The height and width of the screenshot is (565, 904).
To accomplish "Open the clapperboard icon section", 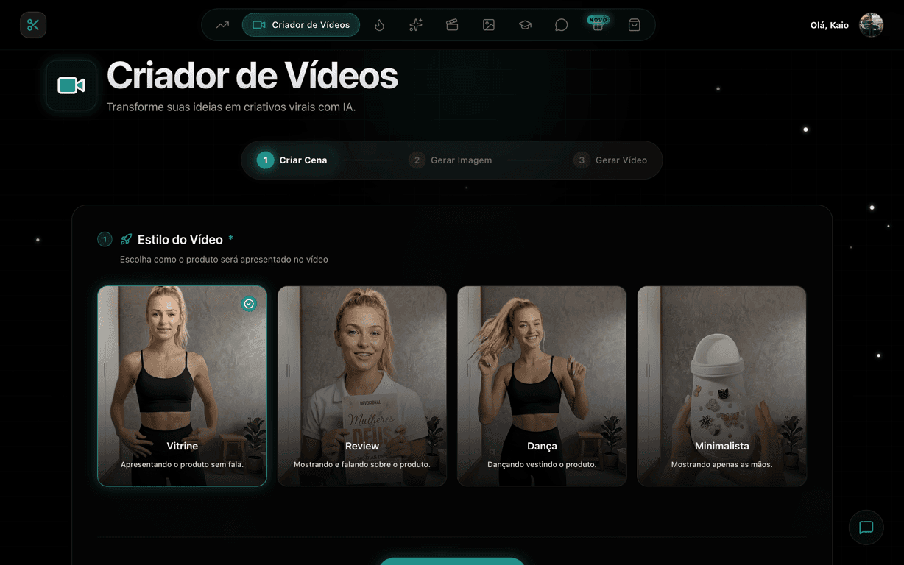I will (452, 25).
